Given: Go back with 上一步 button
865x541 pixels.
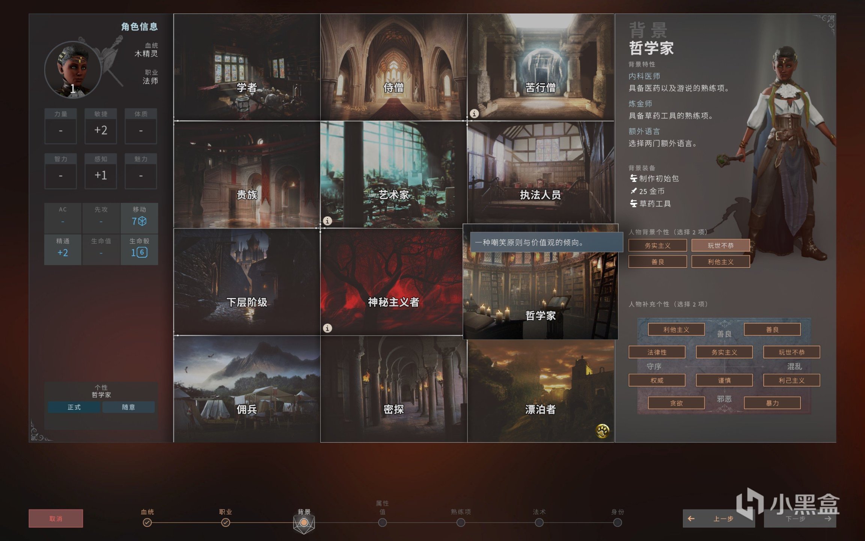Looking at the screenshot, I should tap(719, 518).
